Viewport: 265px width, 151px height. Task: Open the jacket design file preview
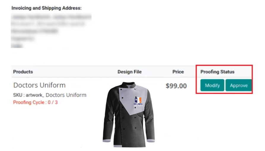click(129, 115)
